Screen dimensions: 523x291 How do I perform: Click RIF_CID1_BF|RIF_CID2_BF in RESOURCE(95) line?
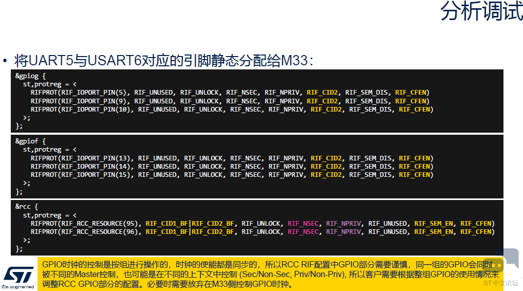[x=190, y=224]
